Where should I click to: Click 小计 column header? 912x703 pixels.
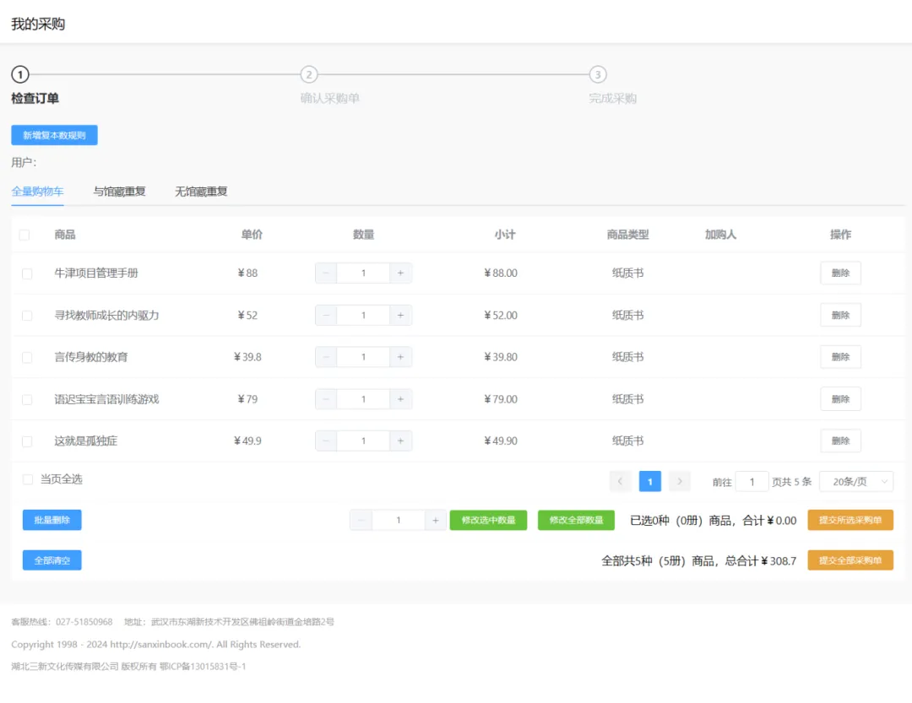coord(505,235)
